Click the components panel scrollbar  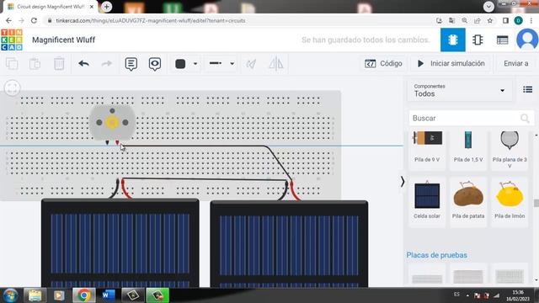click(536, 203)
